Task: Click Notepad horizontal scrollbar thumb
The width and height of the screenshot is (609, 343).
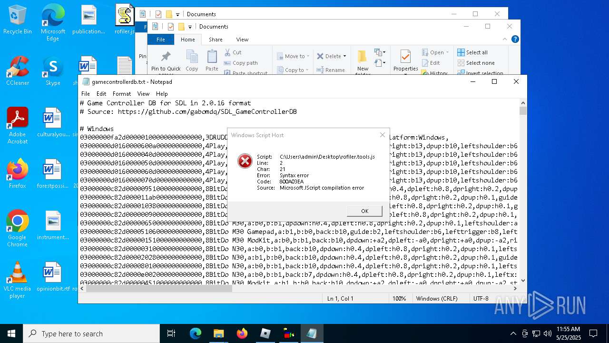Action: coord(159,289)
